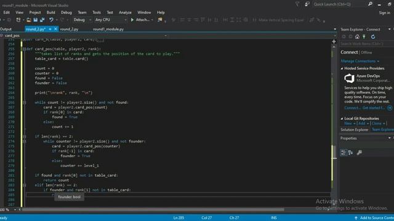Collapse Hosted Service Providers section
The height and width of the screenshot is (221, 394).
click(x=342, y=68)
